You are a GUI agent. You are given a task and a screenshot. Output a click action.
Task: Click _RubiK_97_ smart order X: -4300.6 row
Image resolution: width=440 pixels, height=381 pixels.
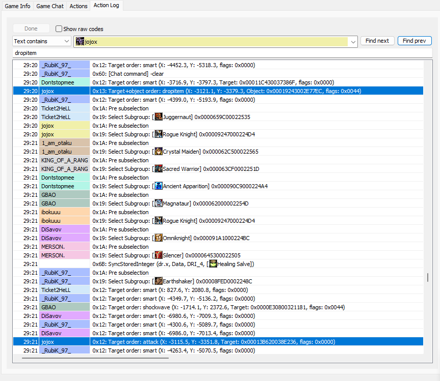tap(218, 325)
